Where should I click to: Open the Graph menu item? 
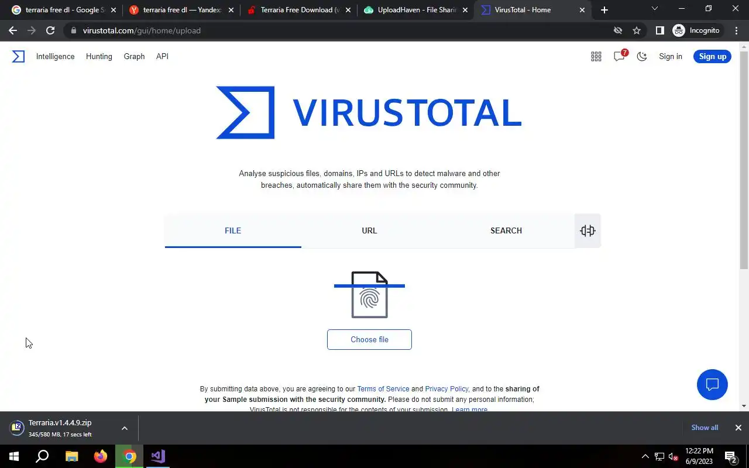pyautogui.click(x=134, y=56)
